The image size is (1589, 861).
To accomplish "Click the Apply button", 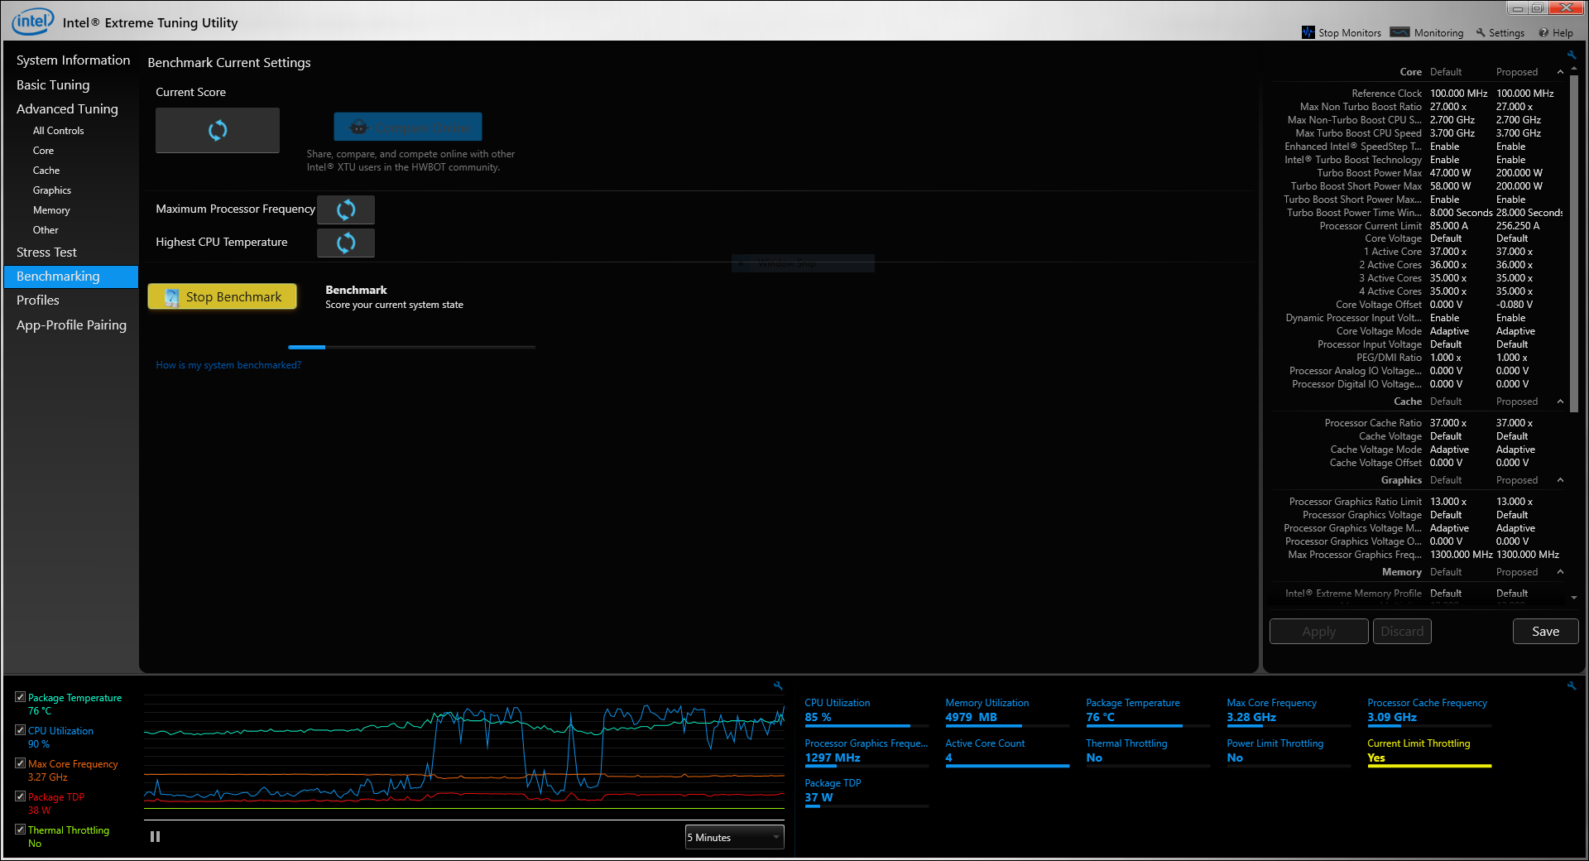I will tap(1318, 631).
